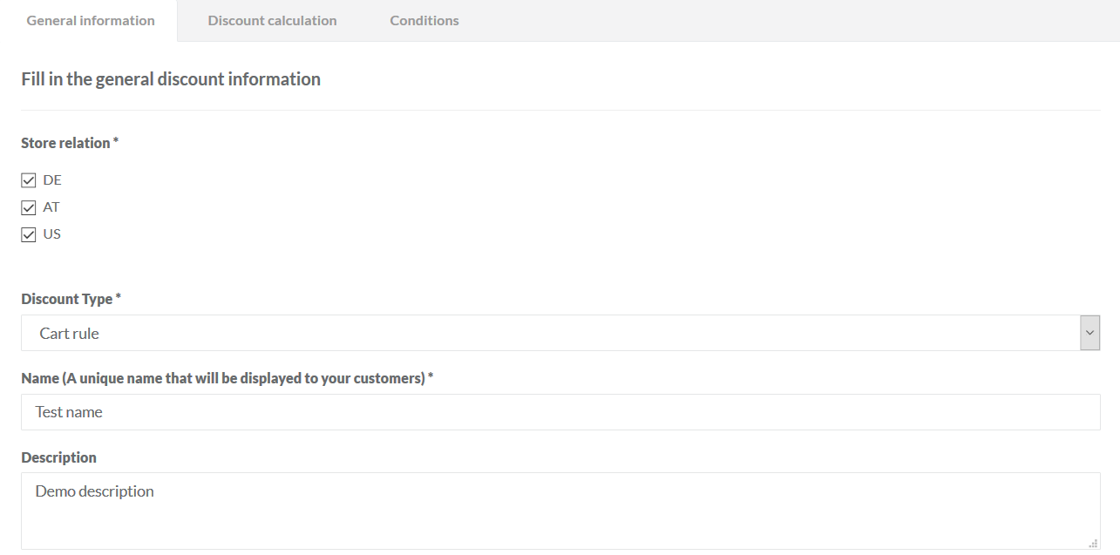Image resolution: width=1120 pixels, height=555 pixels.
Task: Disable the US store checkbox
Action: [x=29, y=234]
